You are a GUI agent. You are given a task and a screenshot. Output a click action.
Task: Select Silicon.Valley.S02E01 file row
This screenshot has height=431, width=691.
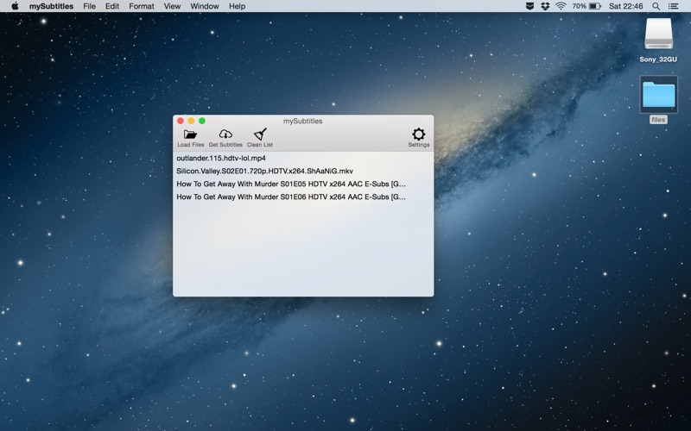(x=303, y=171)
